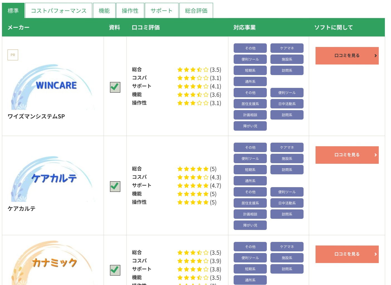Click the 施設系 tag in the ケアカルテ row
Viewport: 391px width, 285px height.
click(287, 158)
